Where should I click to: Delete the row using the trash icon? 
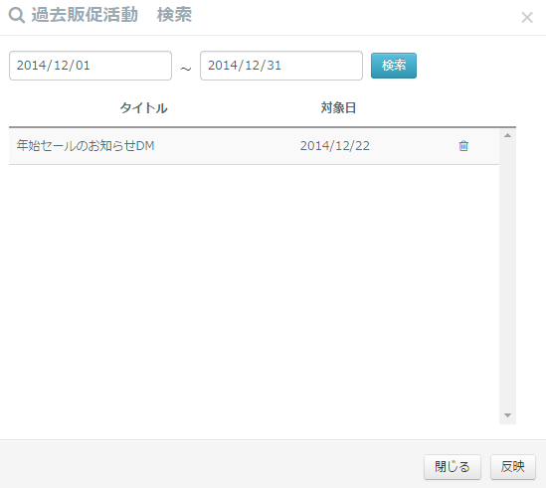pyautogui.click(x=463, y=146)
